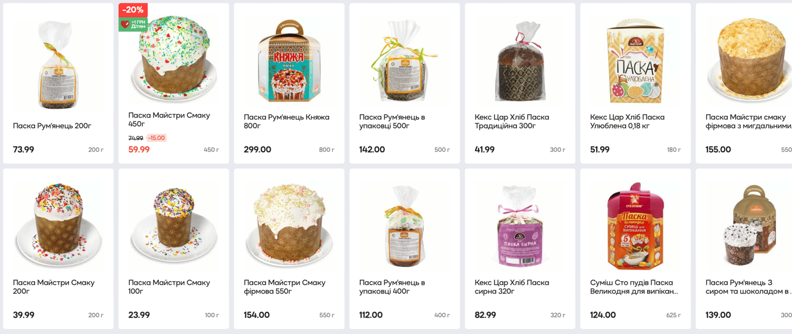
Task: Open Паска Рум'янець Княжа 800г title
Action: (286, 122)
